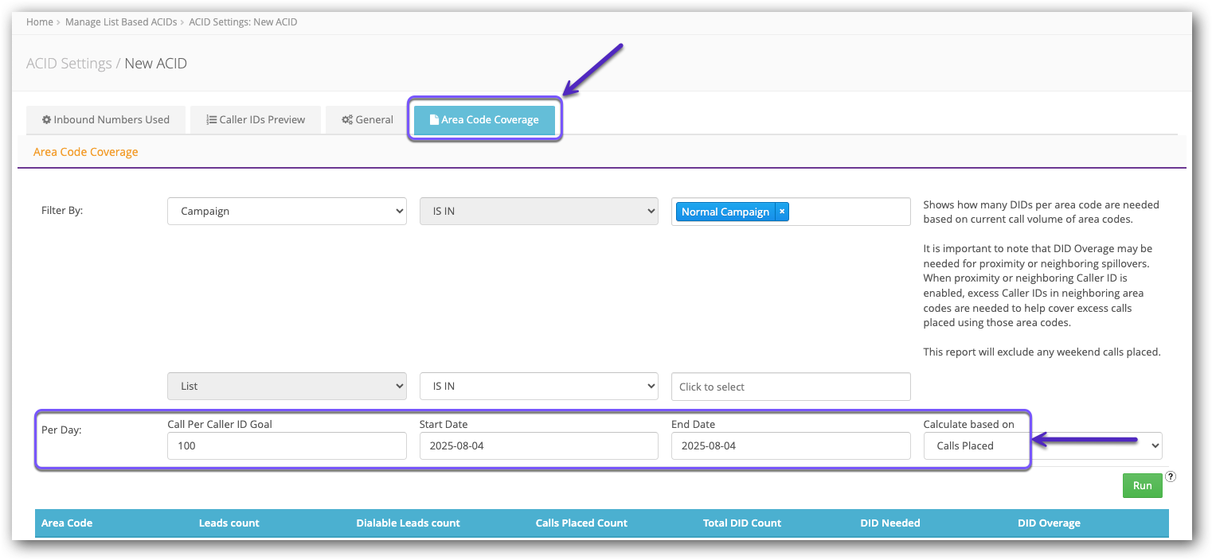Click the help question mark icon beside Run
The height and width of the screenshot is (560, 1212).
pyautogui.click(x=1170, y=477)
